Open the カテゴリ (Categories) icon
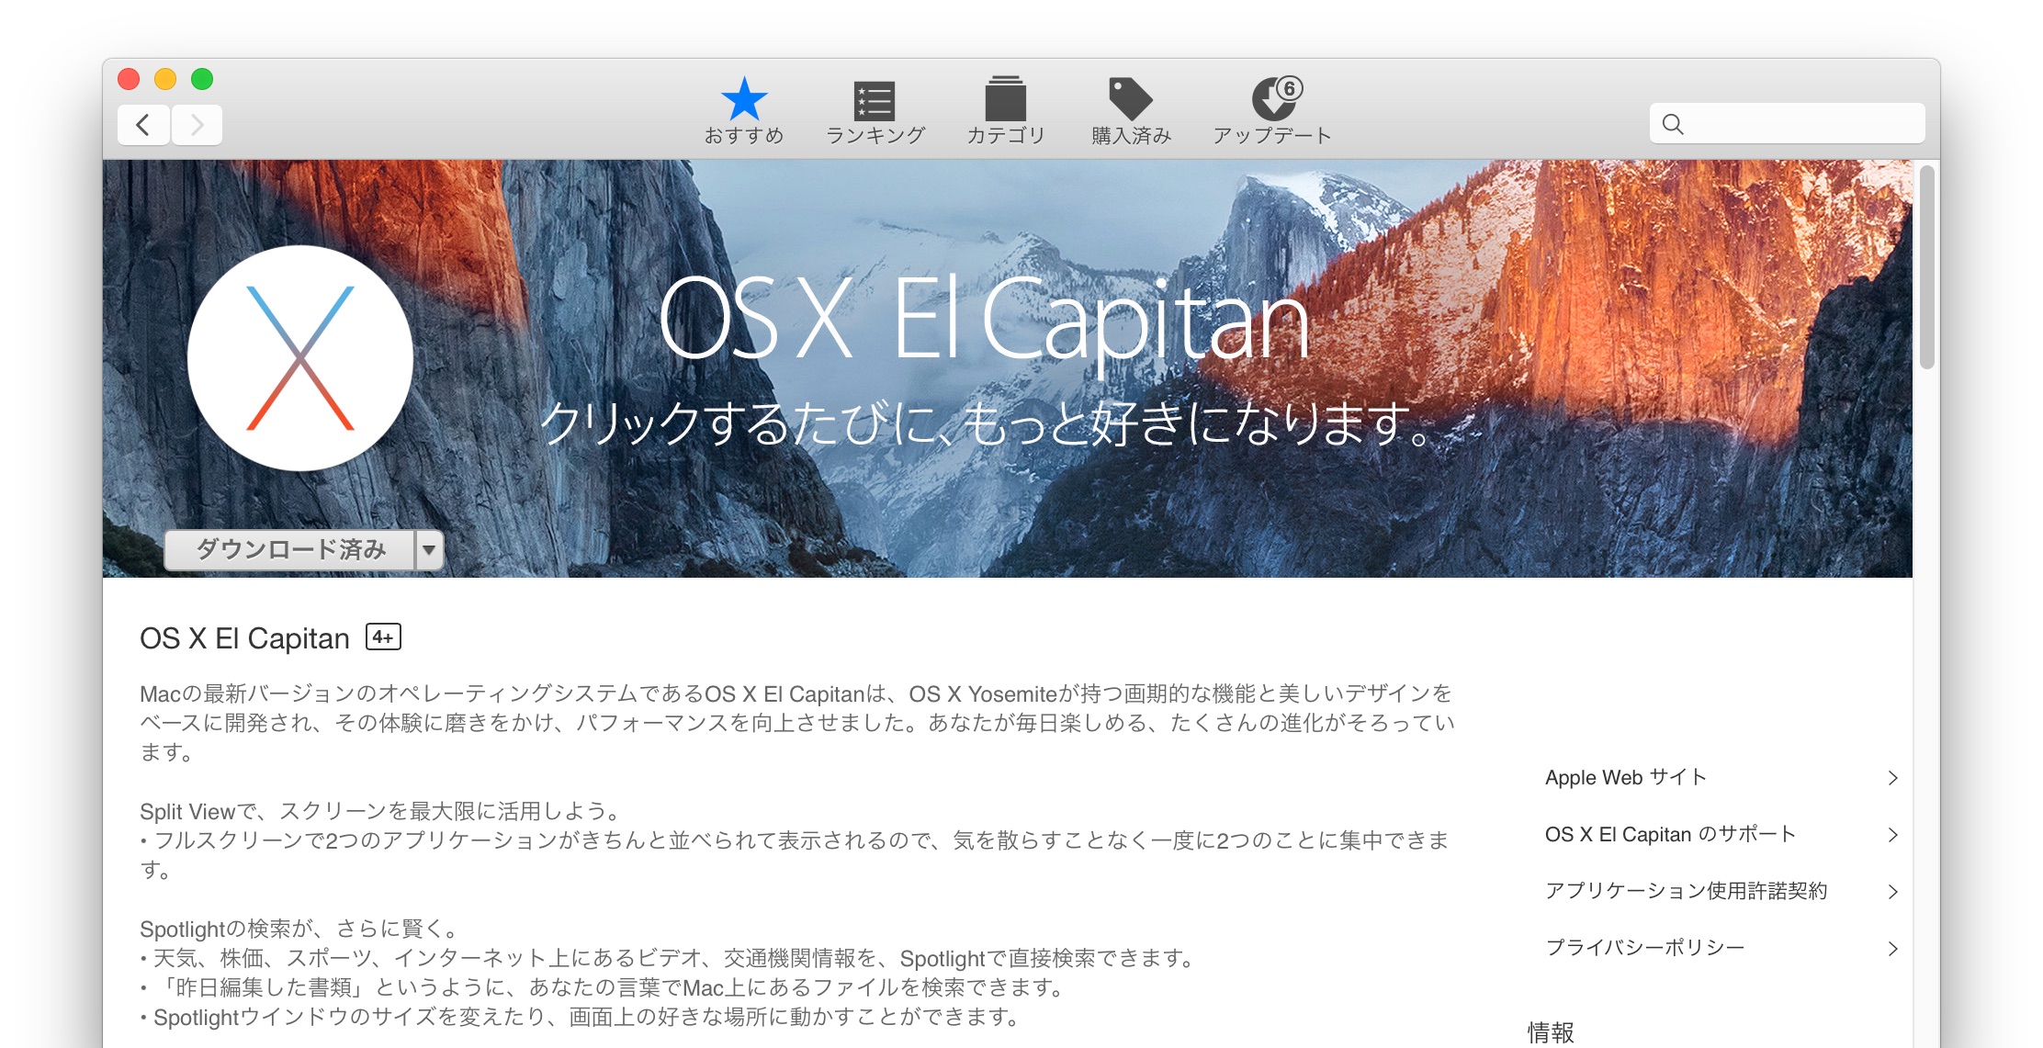This screenshot has height=1048, width=2043. tap(1005, 100)
